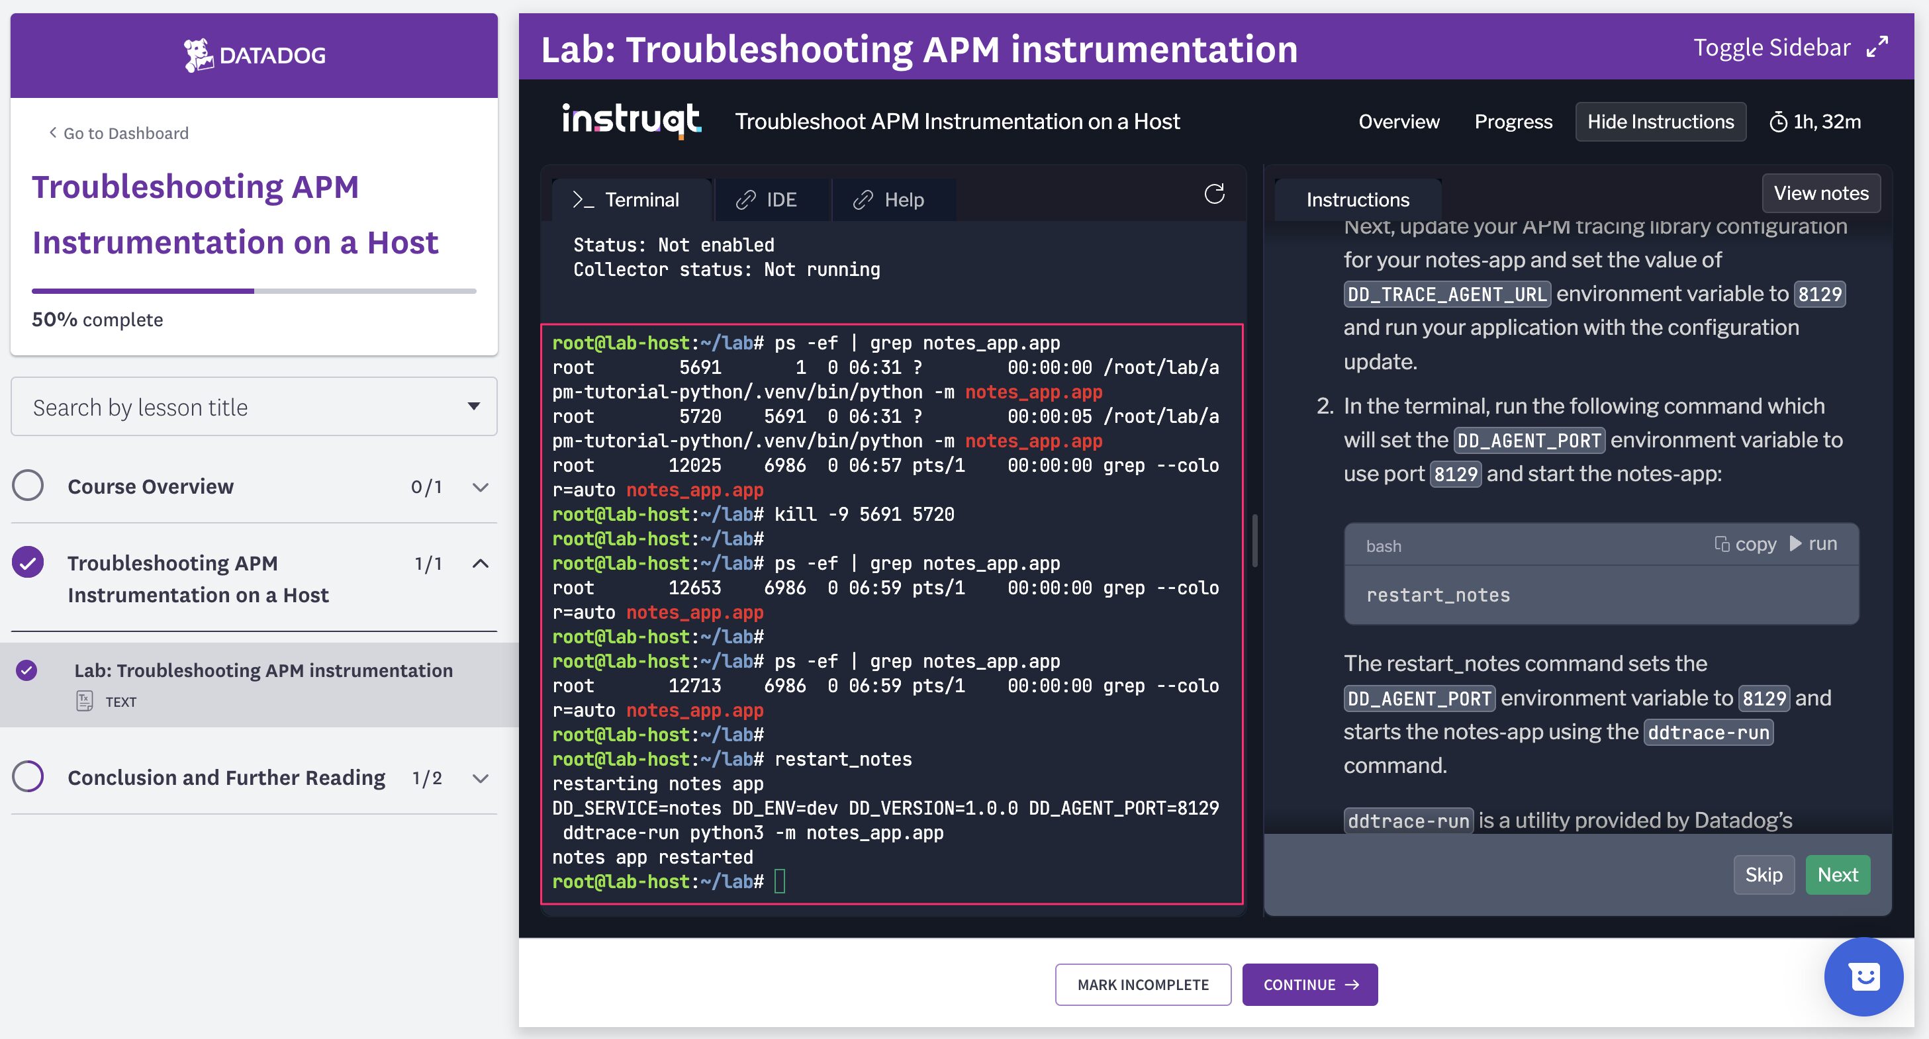Click Go to Dashboard link
Screen dimensions: 1929x1039
tap(126, 133)
